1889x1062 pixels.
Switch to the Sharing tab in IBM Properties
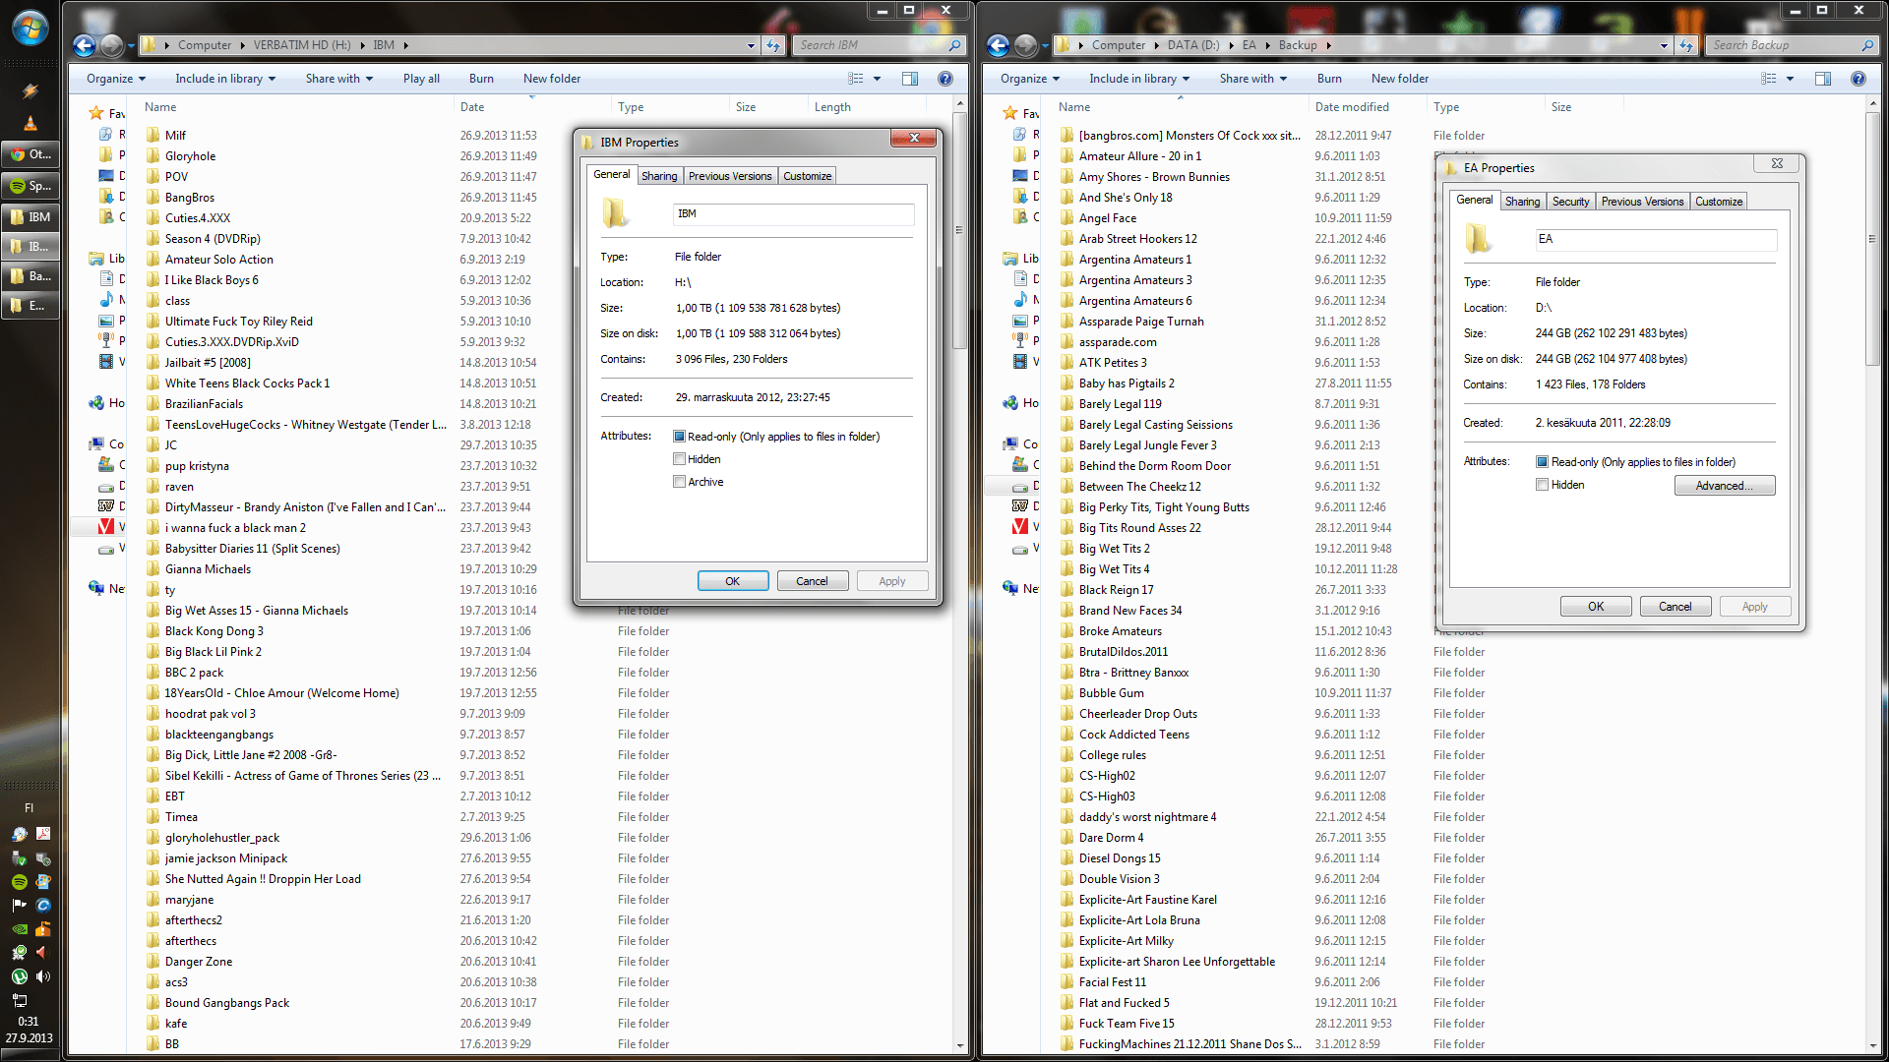point(659,176)
